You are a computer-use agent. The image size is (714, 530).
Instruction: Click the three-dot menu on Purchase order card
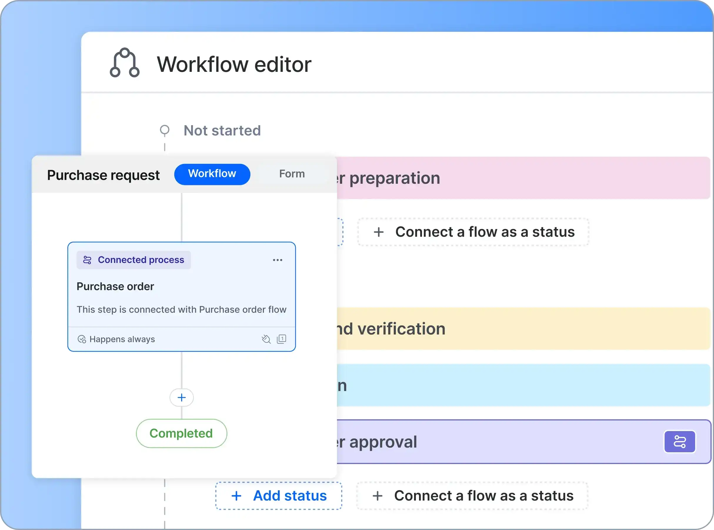[278, 260]
